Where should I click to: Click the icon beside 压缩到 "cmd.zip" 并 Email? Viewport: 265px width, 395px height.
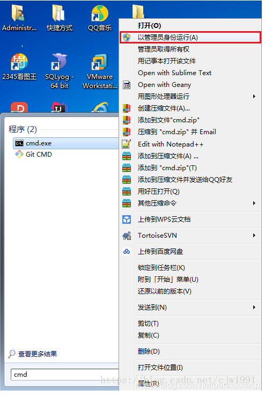click(x=128, y=133)
